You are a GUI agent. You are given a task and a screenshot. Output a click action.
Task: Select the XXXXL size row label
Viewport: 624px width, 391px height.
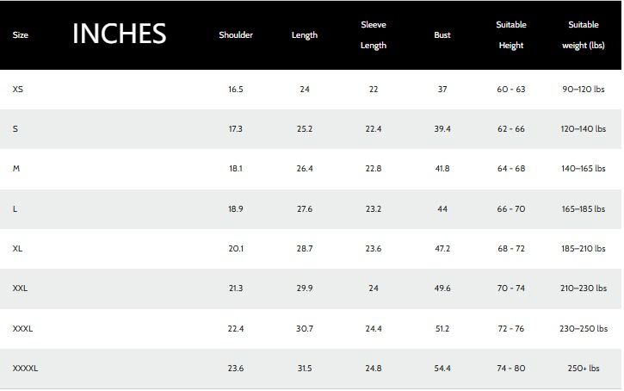pos(26,369)
